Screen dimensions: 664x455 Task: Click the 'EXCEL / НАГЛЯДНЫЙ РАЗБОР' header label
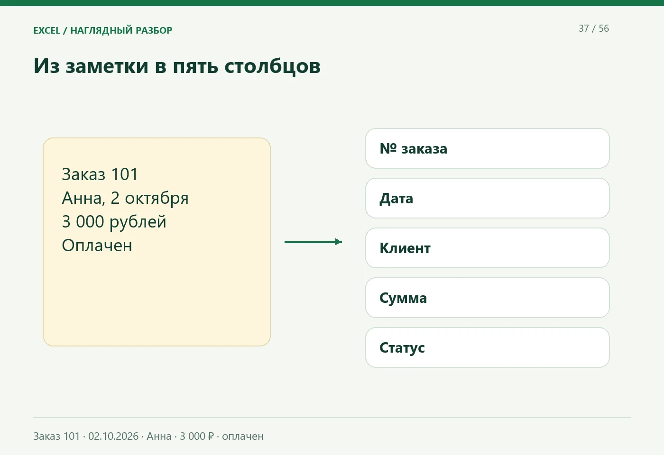(x=103, y=30)
